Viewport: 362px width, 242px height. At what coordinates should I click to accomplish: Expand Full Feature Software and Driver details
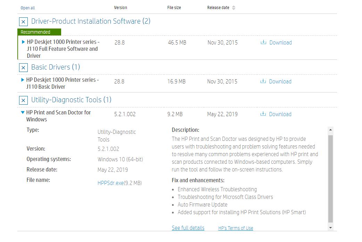pos(23,42)
